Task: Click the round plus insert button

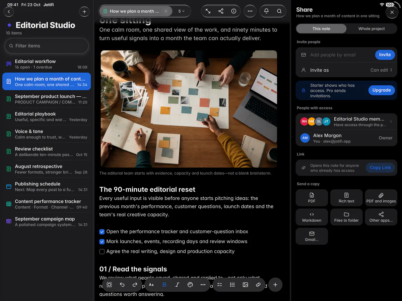Action: click(x=275, y=285)
